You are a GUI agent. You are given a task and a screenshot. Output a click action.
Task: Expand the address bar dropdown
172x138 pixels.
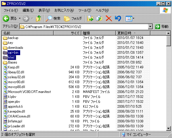150,27
